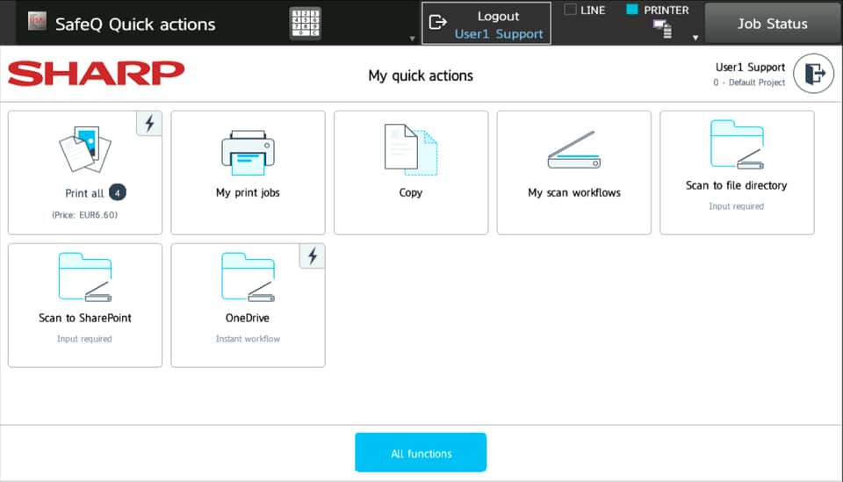843x482 pixels.
Task: Tap the Print all documents icon
Action: point(84,150)
